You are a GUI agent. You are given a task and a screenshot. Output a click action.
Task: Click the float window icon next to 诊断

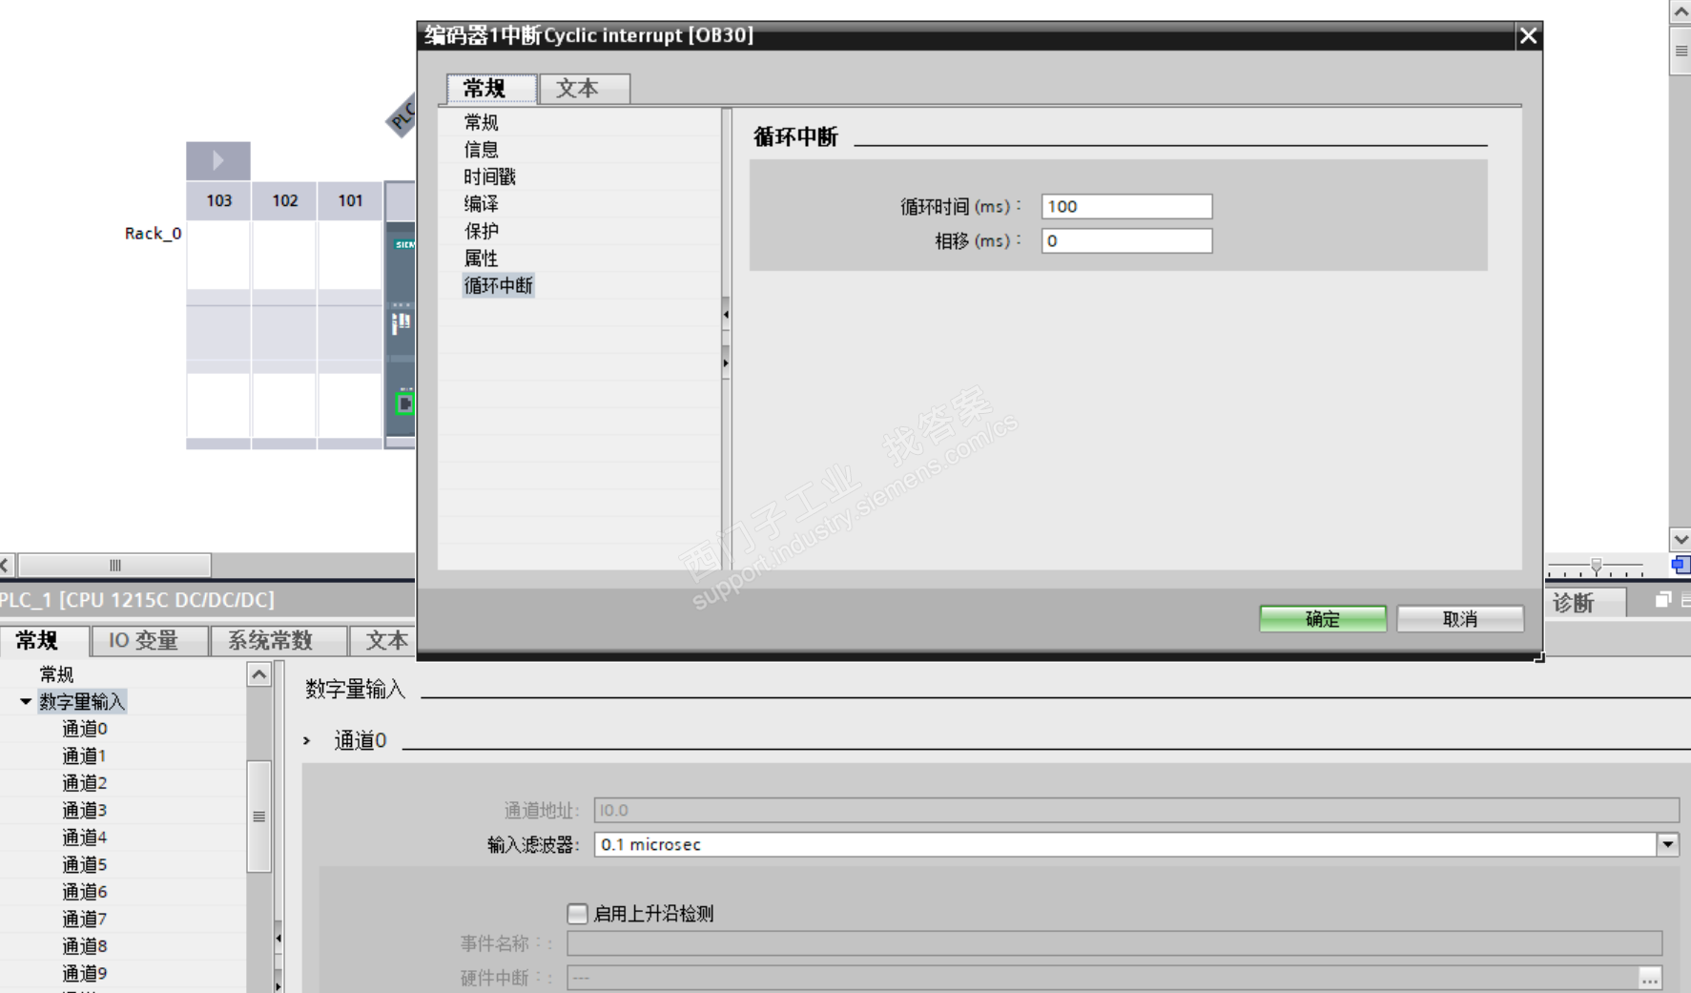point(1663,600)
